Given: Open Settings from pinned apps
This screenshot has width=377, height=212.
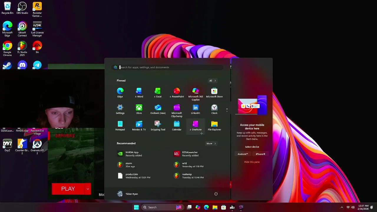Looking at the screenshot, I should pyautogui.click(x=120, y=110).
